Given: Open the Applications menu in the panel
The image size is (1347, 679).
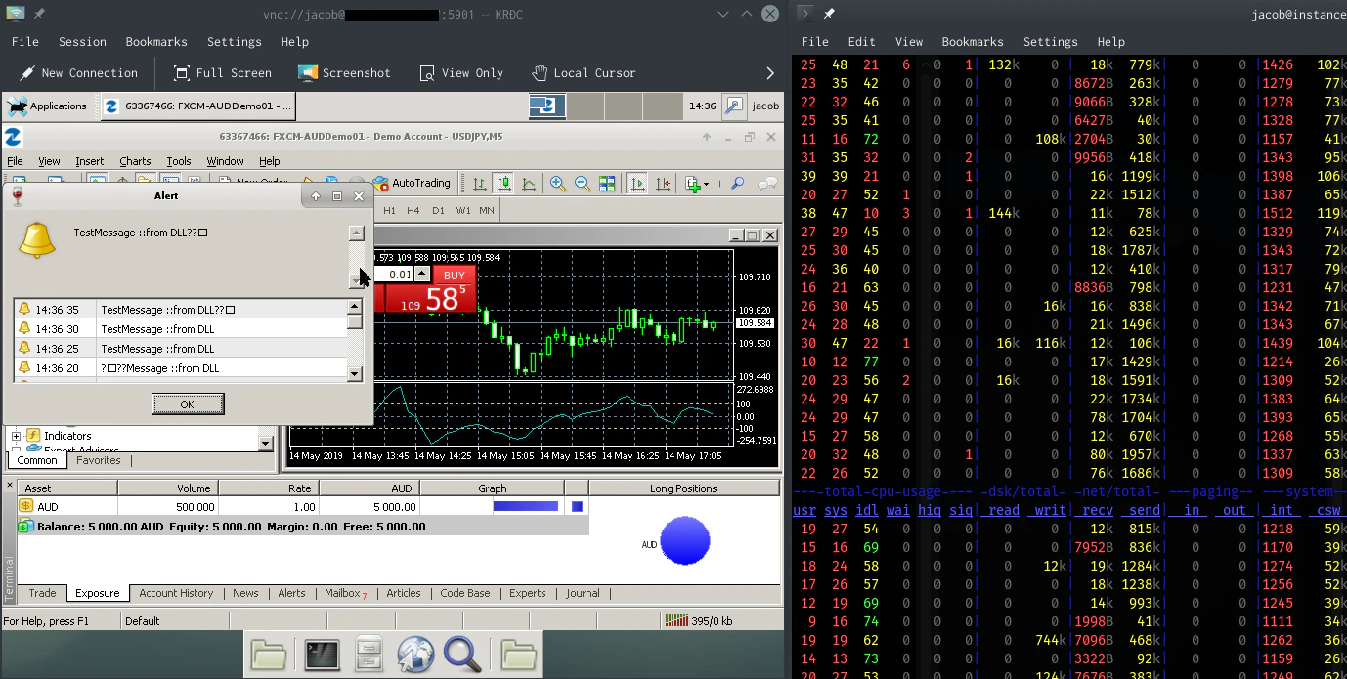Looking at the screenshot, I should (48, 106).
